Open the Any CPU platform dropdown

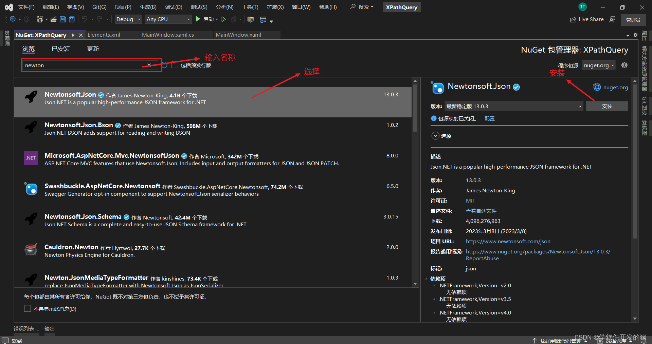pos(168,19)
